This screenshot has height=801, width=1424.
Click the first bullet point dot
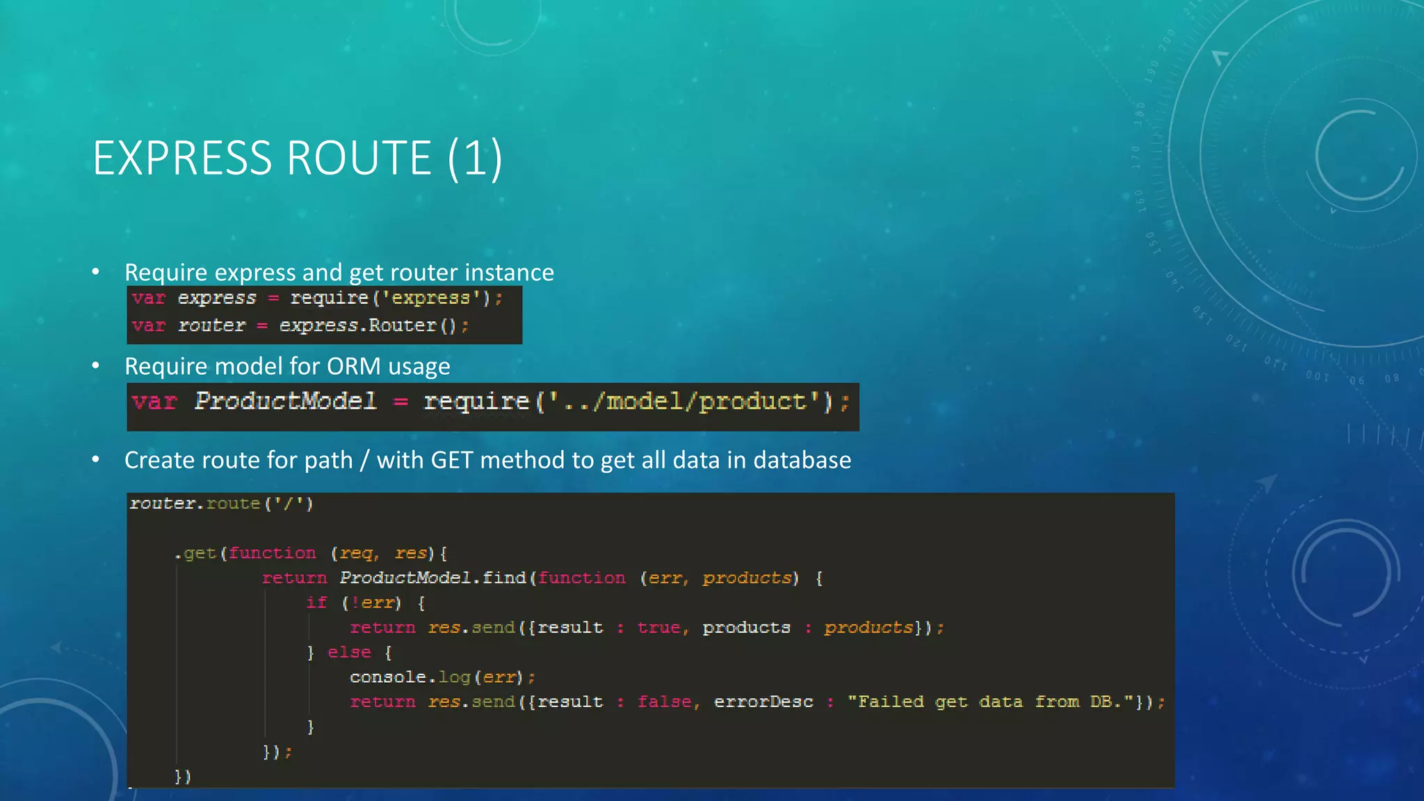click(x=96, y=272)
